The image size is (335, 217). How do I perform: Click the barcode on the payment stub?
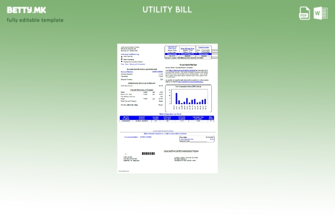(x=148, y=154)
